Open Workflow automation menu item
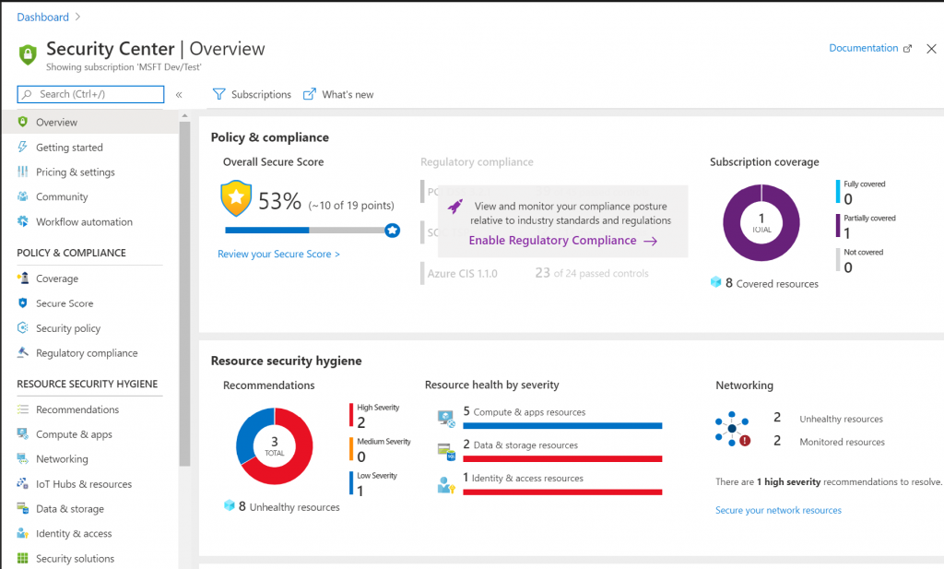This screenshot has width=944, height=569. (x=84, y=221)
